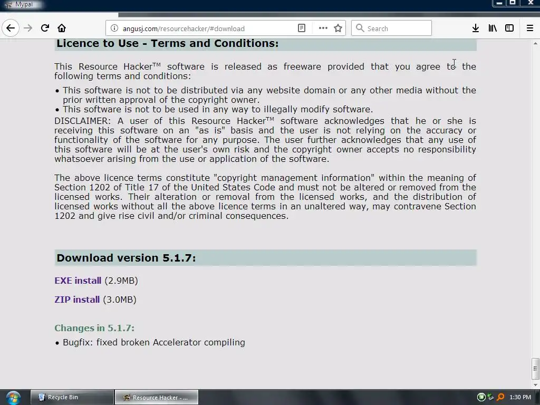Go back to the previous page
The width and height of the screenshot is (540, 405).
(11, 28)
